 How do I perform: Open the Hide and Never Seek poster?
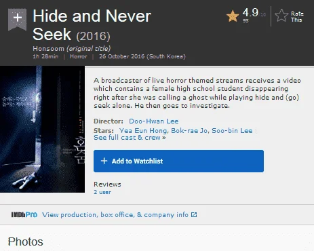point(42,129)
